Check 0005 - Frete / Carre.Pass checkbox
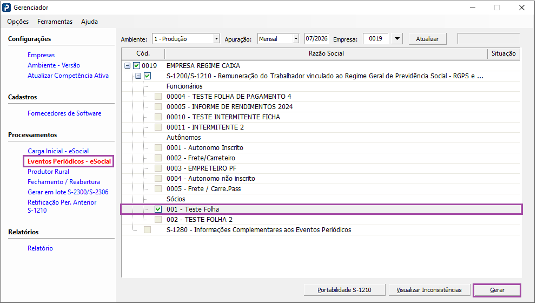537x305 pixels. point(158,189)
